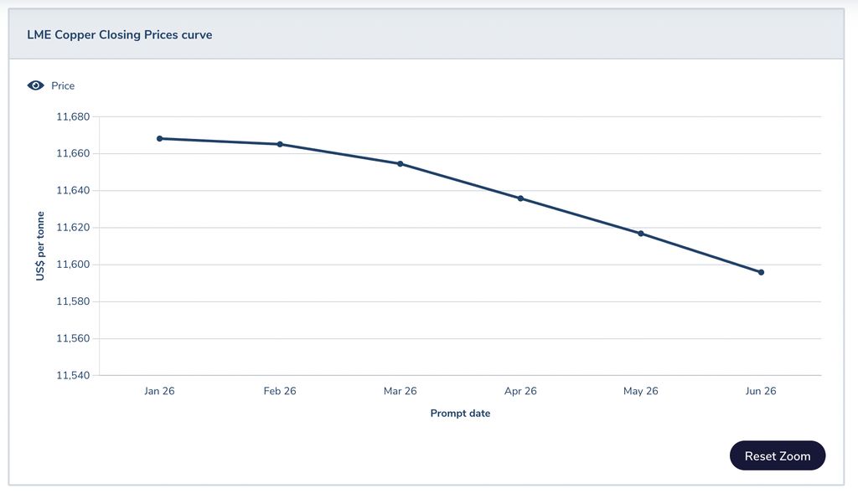This screenshot has width=858, height=499.
Task: Toggle the Price series eye icon
Action: point(35,85)
